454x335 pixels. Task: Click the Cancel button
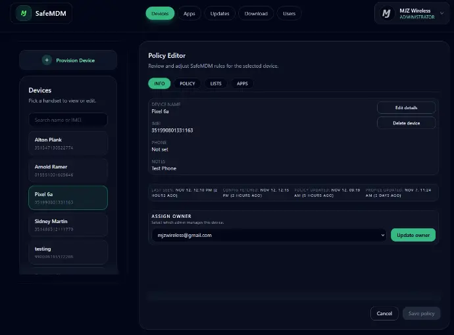coord(384,313)
